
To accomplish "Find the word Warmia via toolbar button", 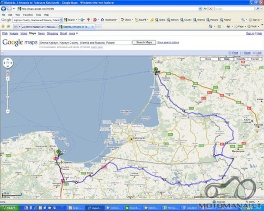I will pyautogui.click(x=199, y=20).
